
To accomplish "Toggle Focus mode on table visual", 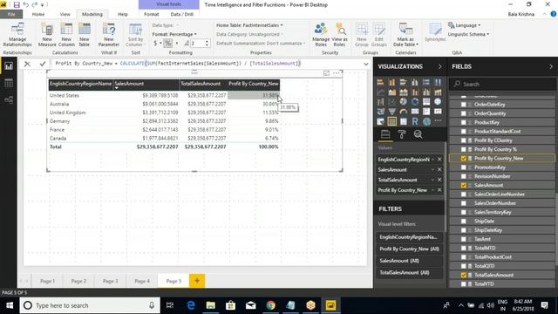I will tap(326, 73).
